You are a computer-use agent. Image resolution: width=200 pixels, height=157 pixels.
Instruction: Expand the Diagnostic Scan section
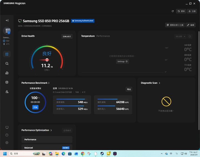tap(151, 83)
